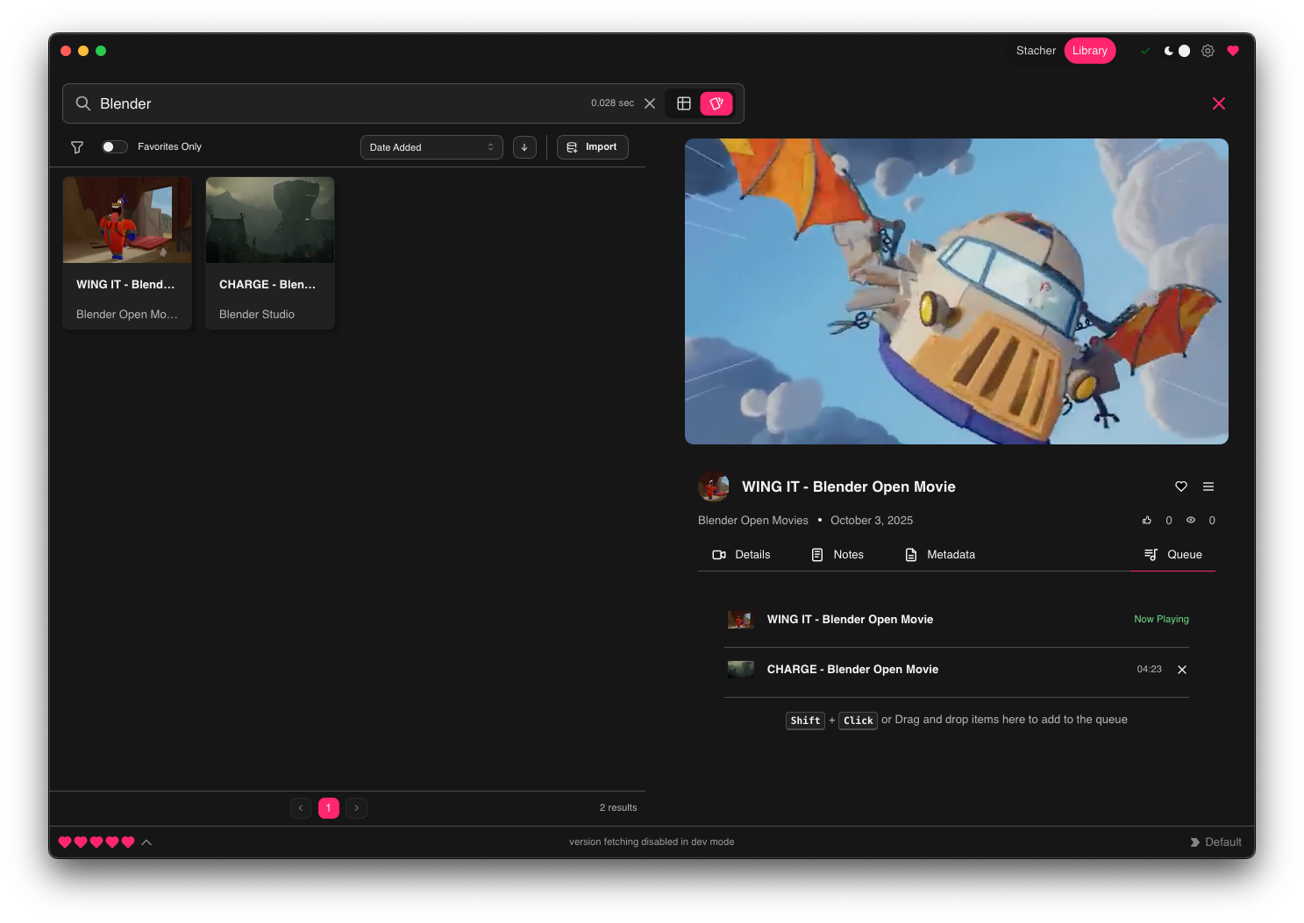Close the video detail panel
This screenshot has width=1304, height=923.
pyautogui.click(x=1219, y=103)
